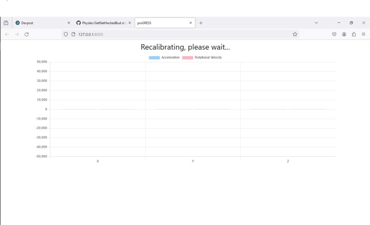Viewport: 370px width, 225px height.
Task: Click the X axis label
Action: point(98,161)
